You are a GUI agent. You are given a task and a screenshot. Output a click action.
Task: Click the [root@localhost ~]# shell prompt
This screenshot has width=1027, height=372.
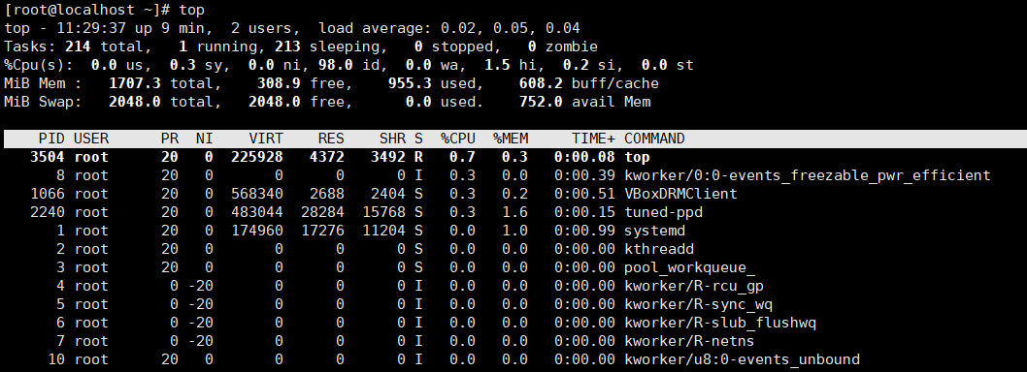coord(87,10)
